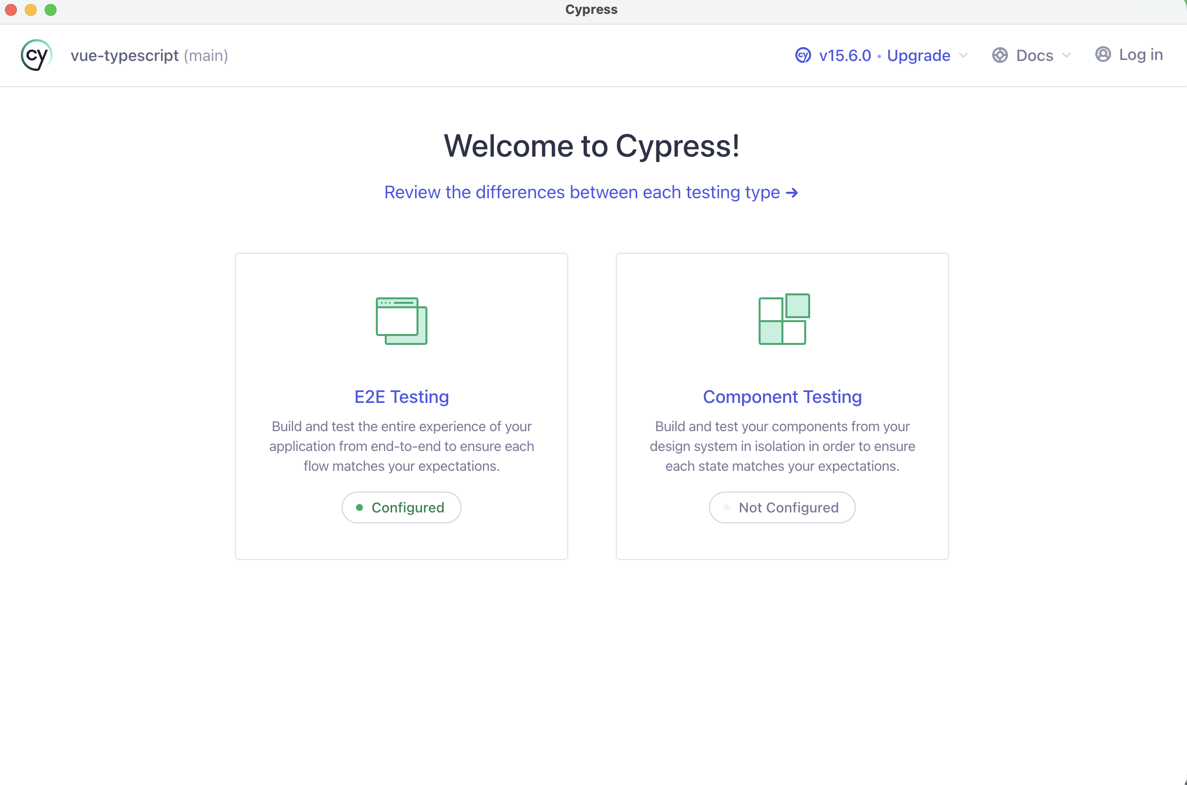Click the Component Testing blocks icon
This screenshot has height=785, width=1187.
coord(784,319)
